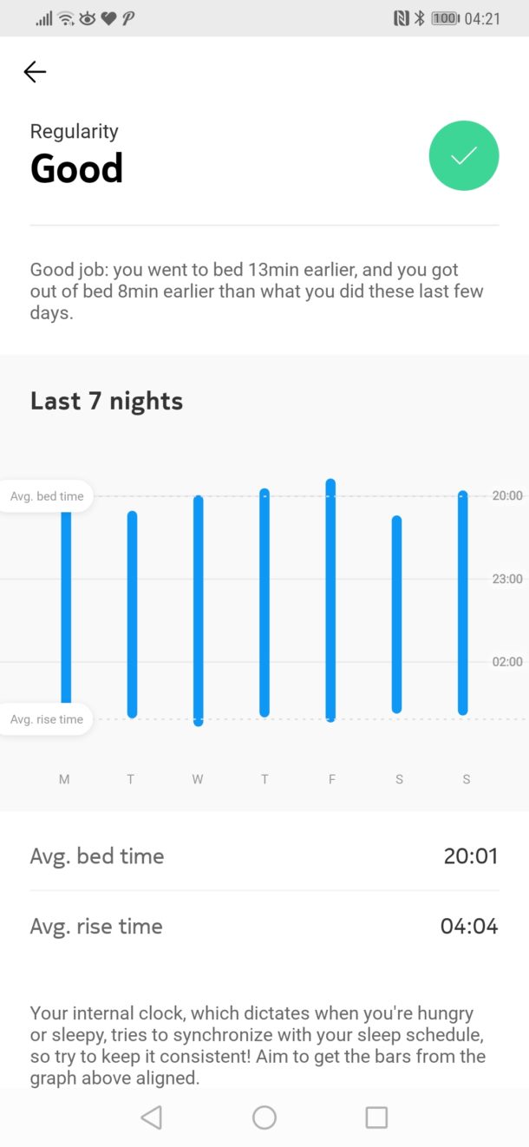Tap the Avg. rise time chart label

47,718
